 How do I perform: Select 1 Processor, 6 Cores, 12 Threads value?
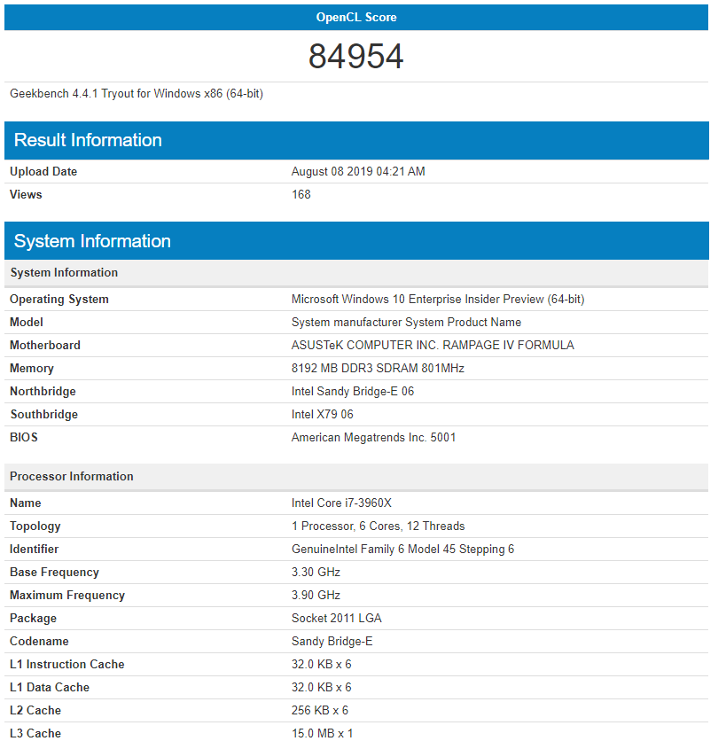pos(379,526)
